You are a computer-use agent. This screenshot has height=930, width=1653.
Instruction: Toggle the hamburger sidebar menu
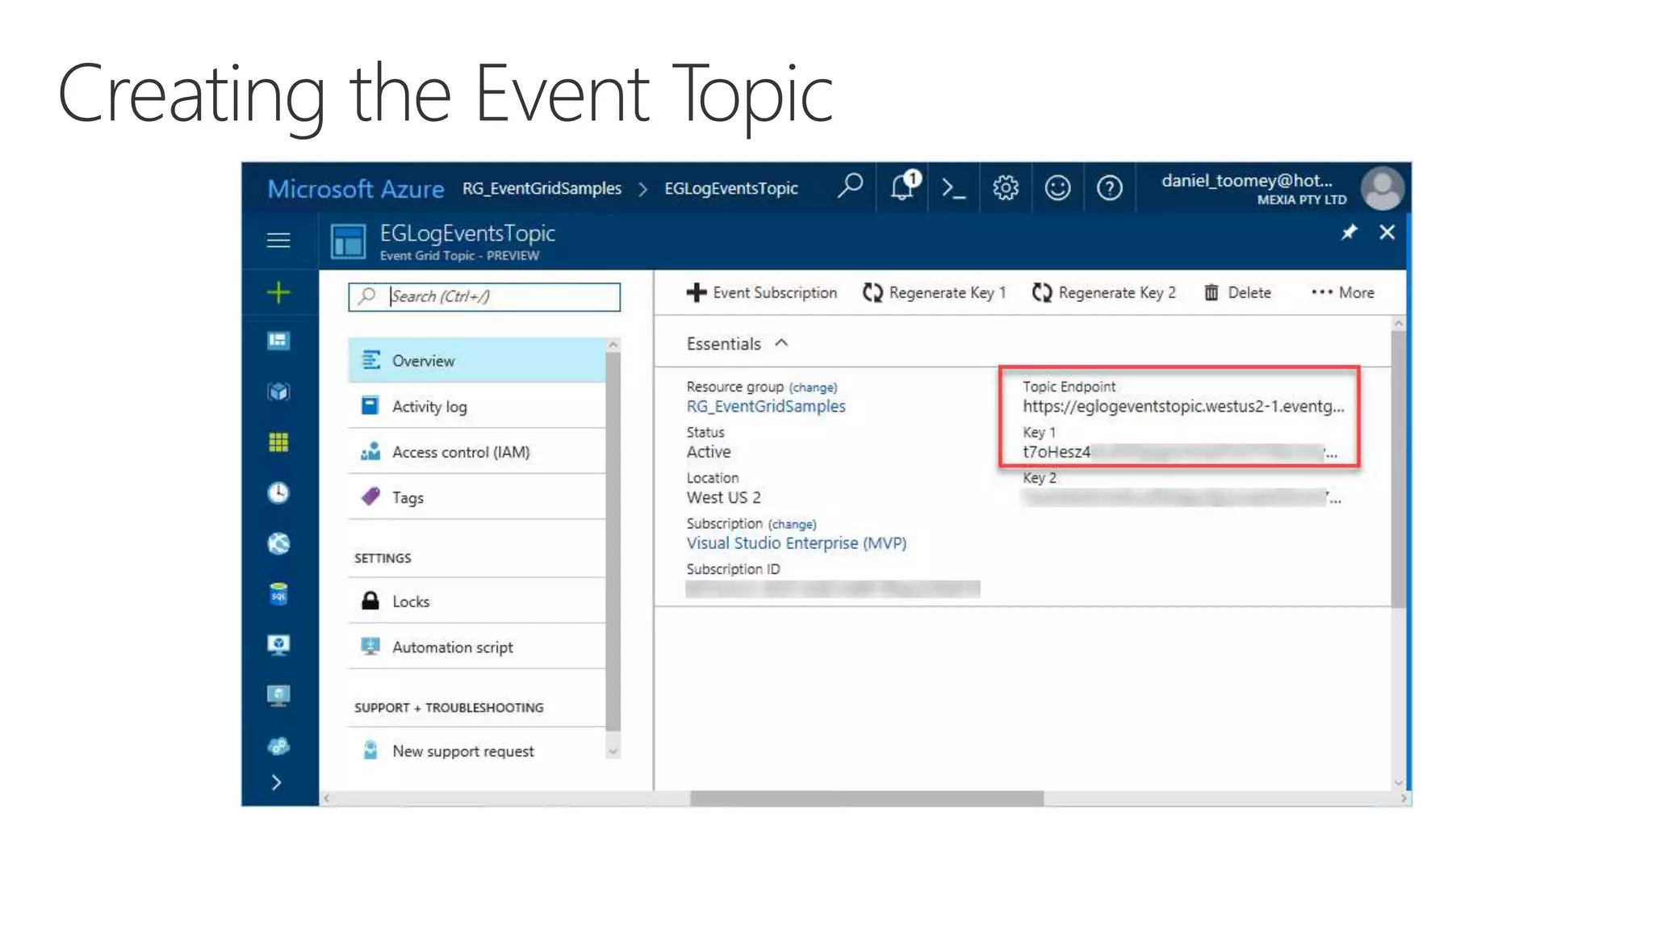point(278,241)
